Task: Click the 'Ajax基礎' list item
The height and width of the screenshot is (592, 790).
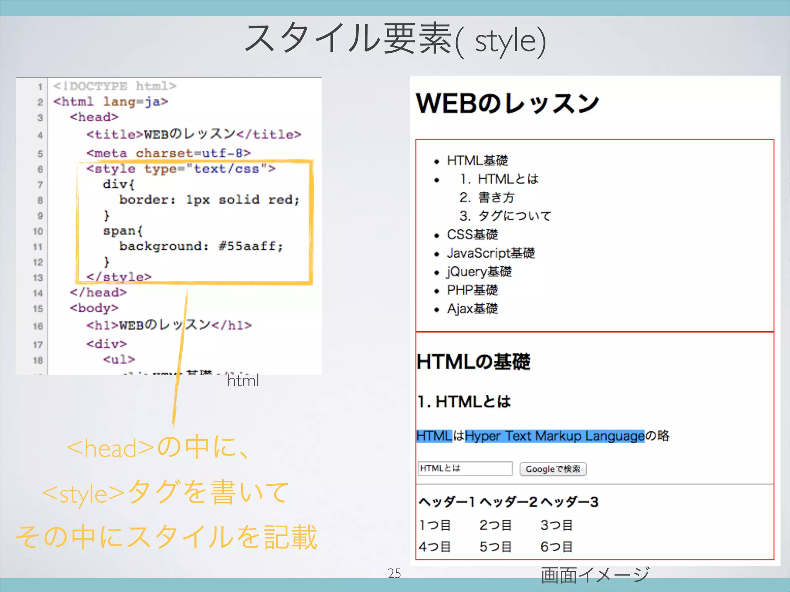Action: 472,308
